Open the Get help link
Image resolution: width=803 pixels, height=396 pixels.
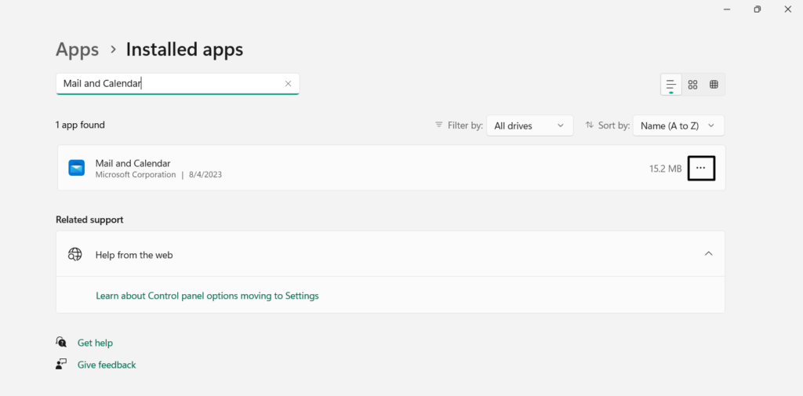coord(95,343)
